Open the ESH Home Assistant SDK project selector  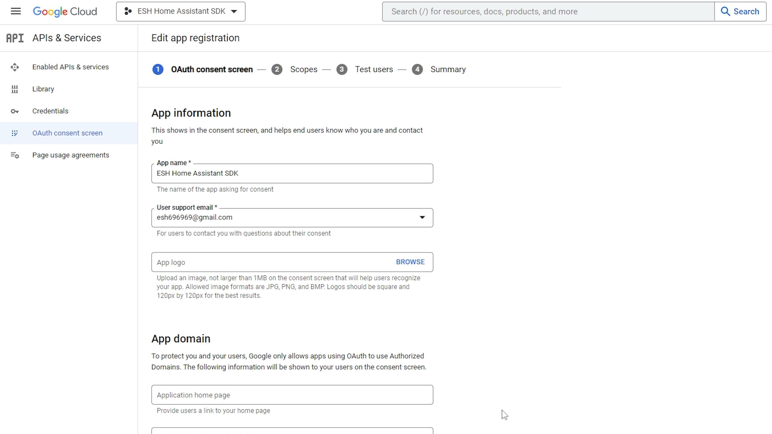181,12
